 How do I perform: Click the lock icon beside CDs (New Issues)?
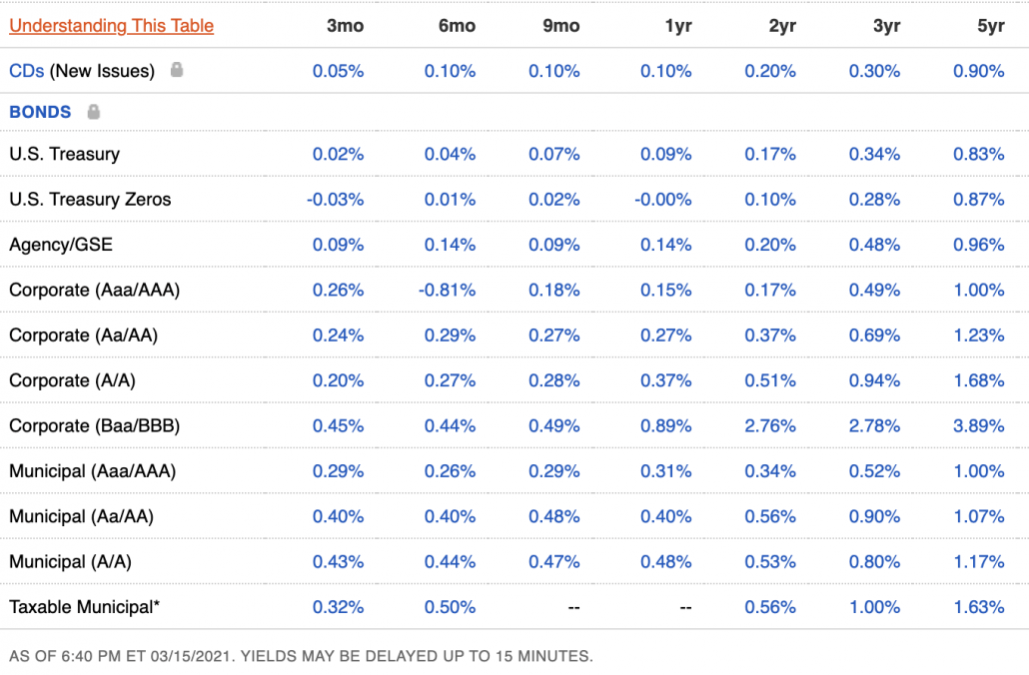click(x=177, y=70)
